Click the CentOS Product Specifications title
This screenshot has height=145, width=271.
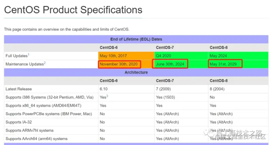pos(73,10)
